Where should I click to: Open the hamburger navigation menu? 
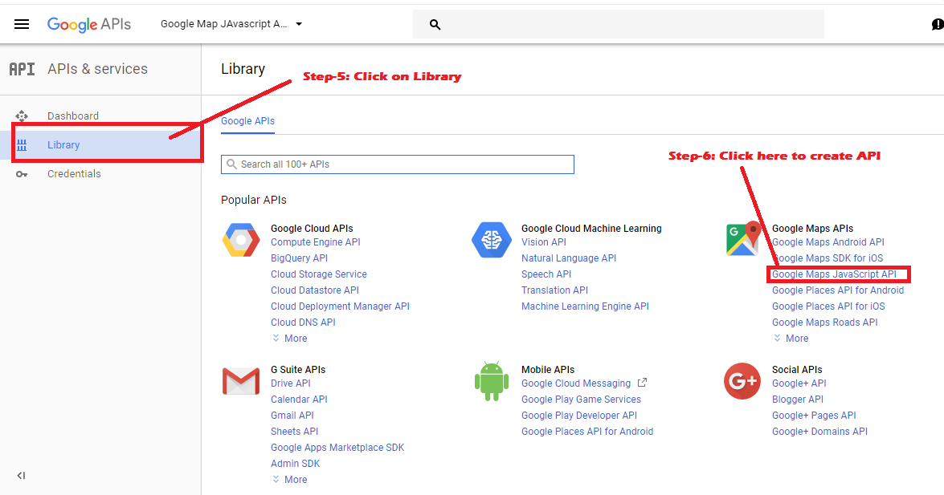(22, 24)
